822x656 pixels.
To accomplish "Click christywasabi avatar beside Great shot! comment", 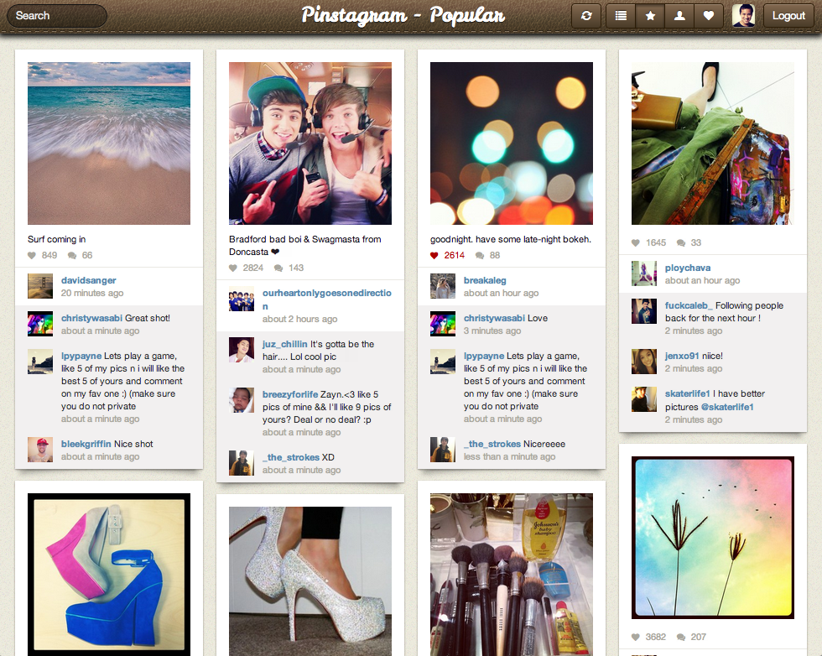I will (x=40, y=324).
